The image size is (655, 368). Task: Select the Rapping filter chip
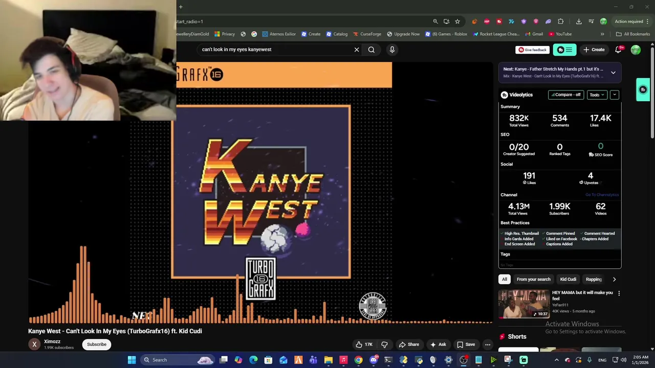pos(594,279)
